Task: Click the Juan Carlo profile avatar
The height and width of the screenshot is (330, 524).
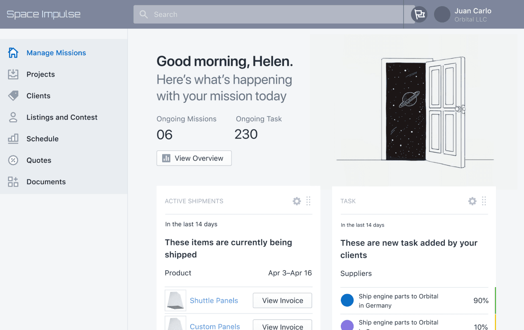Action: (x=442, y=14)
